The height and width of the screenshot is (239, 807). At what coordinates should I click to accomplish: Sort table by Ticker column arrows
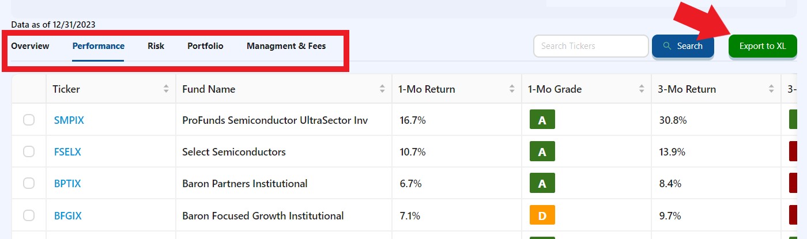click(166, 89)
